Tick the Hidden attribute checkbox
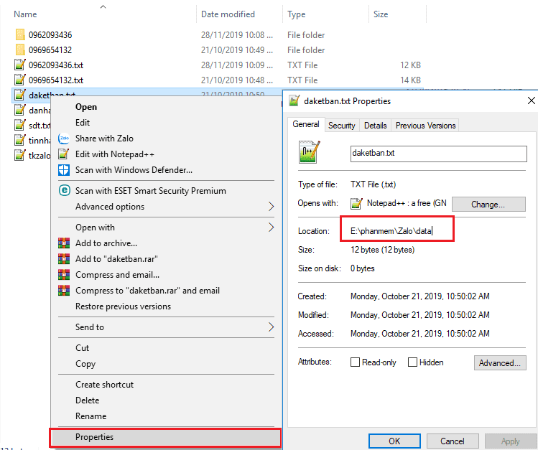The width and height of the screenshot is (538, 450). click(x=412, y=362)
